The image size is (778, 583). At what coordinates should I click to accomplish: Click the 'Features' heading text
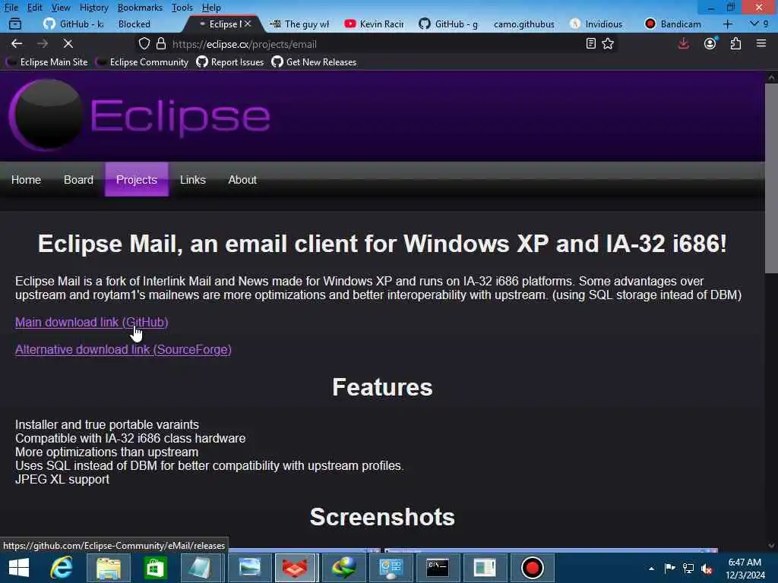(x=382, y=387)
